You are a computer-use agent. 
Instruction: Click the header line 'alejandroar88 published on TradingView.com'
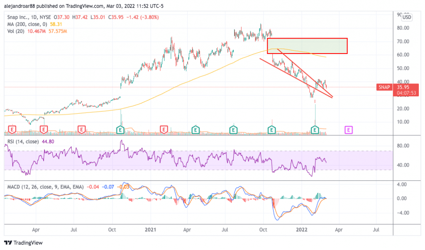(54, 6)
